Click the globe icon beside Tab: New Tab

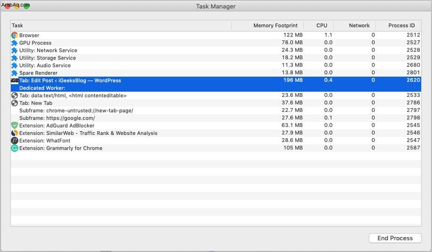pos(15,103)
